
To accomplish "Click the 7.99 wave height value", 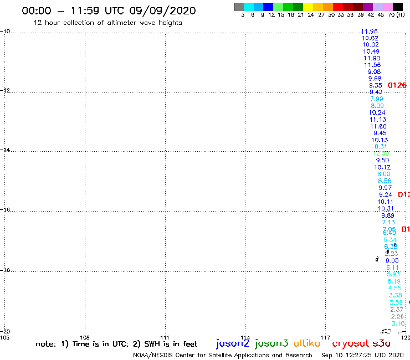I will [377, 99].
